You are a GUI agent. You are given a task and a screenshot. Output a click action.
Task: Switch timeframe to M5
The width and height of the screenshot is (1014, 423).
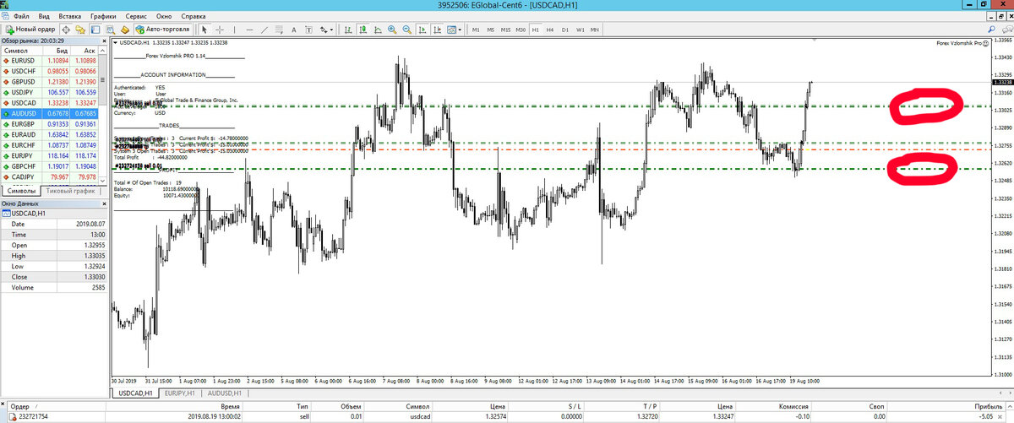pos(491,30)
